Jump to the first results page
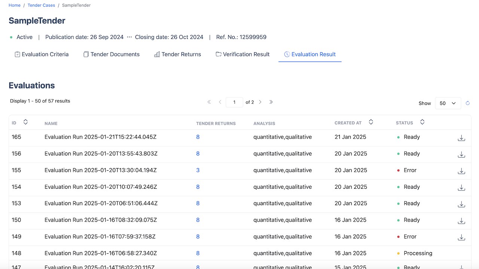Image resolution: width=479 pixels, height=269 pixels. (x=209, y=102)
